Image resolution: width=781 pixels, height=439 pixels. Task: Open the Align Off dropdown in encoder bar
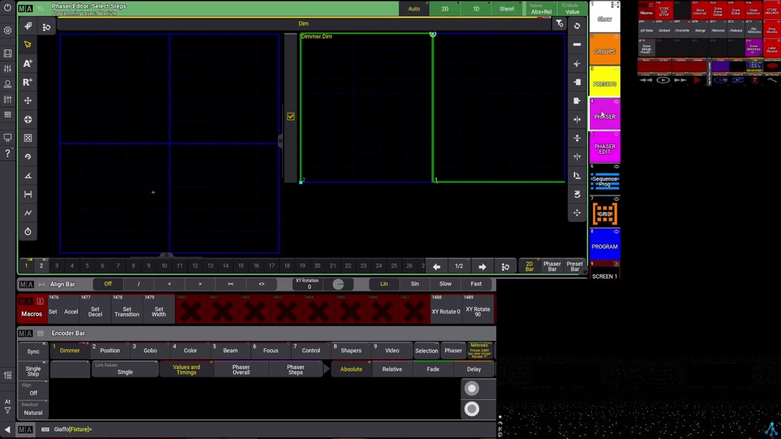(33, 390)
